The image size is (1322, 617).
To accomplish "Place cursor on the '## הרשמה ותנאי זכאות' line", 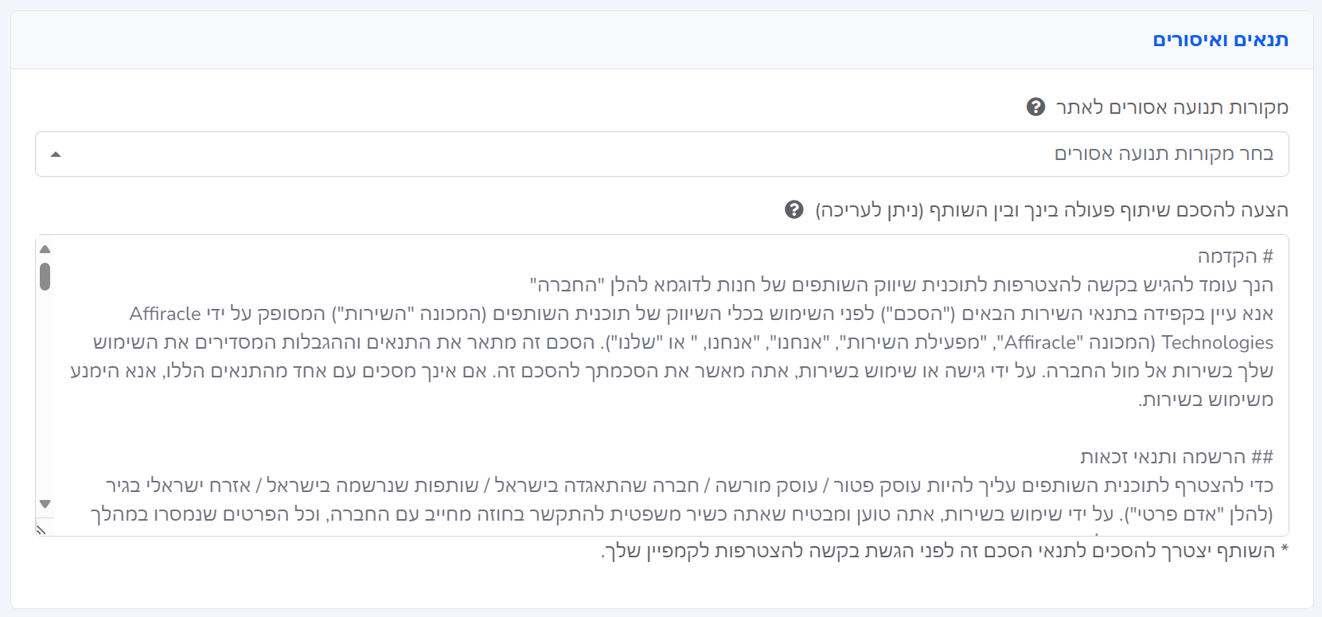I will tap(1176, 457).
